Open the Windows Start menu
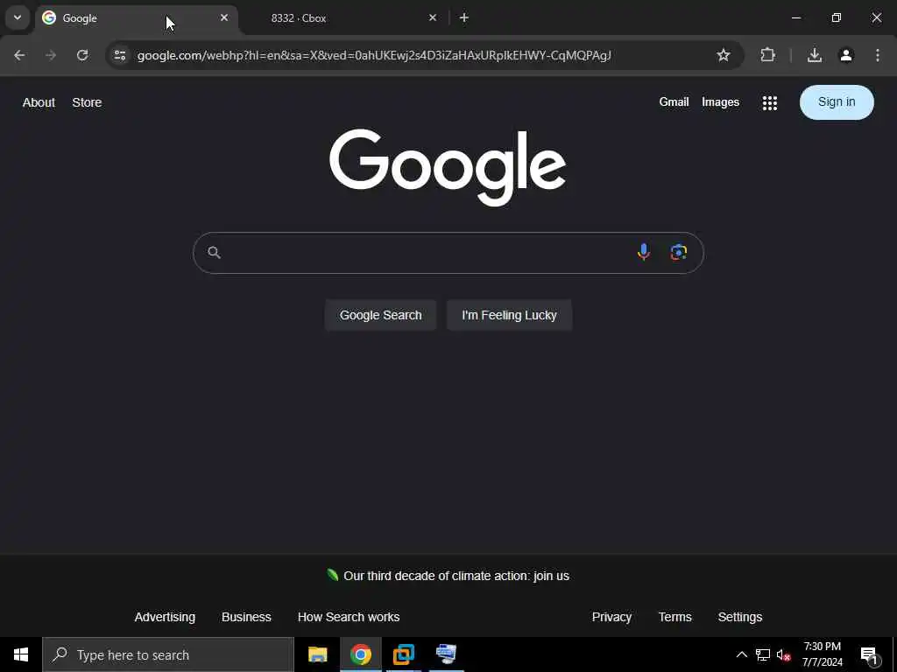The height and width of the screenshot is (672, 897). click(x=21, y=654)
